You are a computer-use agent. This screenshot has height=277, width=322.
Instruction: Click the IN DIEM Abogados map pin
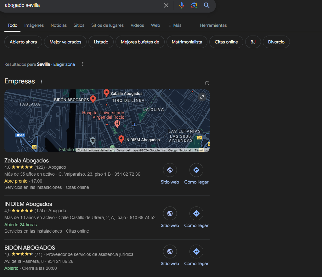(121, 139)
